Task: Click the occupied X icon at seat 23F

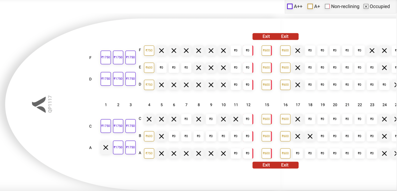Action: (372, 51)
